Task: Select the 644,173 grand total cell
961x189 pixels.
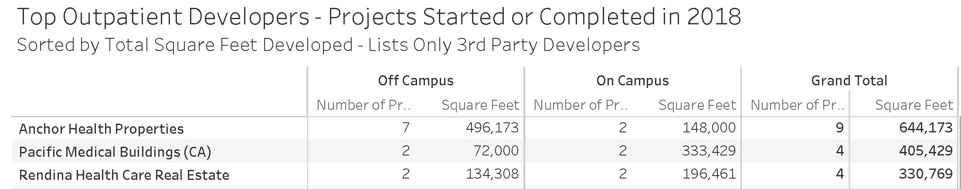Action: coord(926,128)
